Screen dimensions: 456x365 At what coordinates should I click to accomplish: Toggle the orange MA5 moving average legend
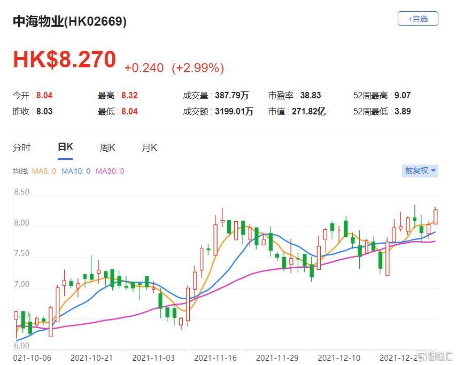[x=44, y=171]
